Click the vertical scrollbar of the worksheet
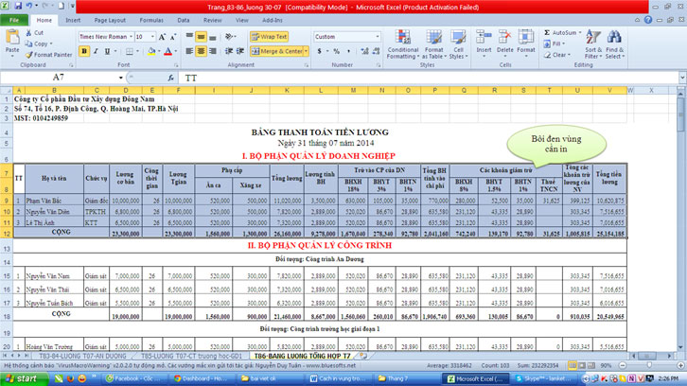Screen dimensions: 687x386 click(x=681, y=219)
